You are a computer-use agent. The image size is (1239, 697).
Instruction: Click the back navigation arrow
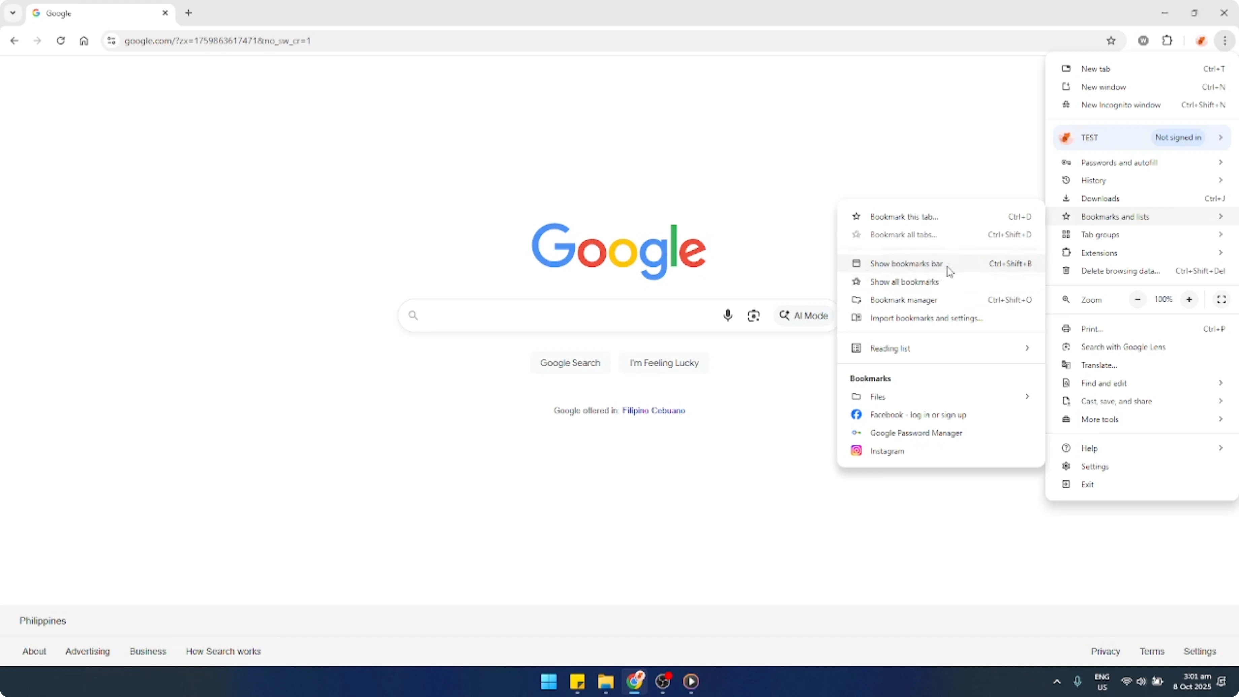14,41
